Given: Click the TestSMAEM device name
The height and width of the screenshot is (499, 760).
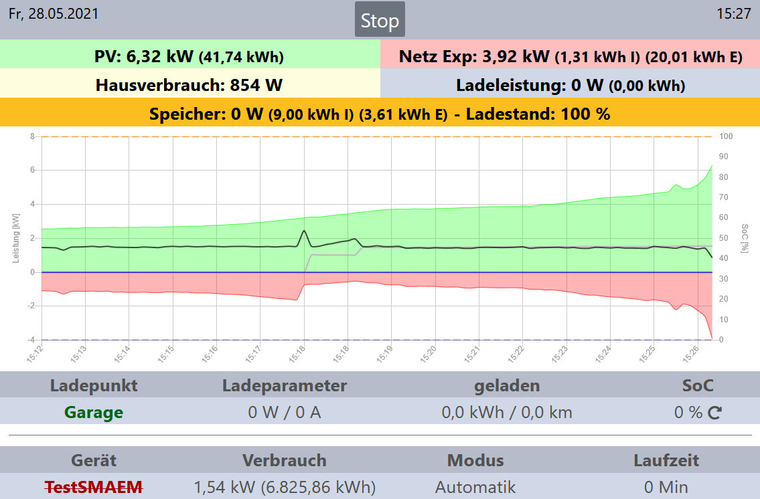Looking at the screenshot, I should (x=94, y=487).
